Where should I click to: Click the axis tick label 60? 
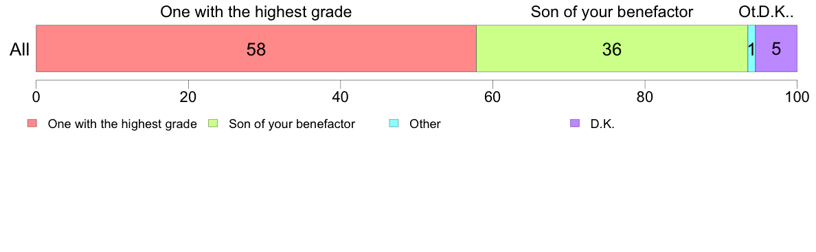click(x=492, y=97)
